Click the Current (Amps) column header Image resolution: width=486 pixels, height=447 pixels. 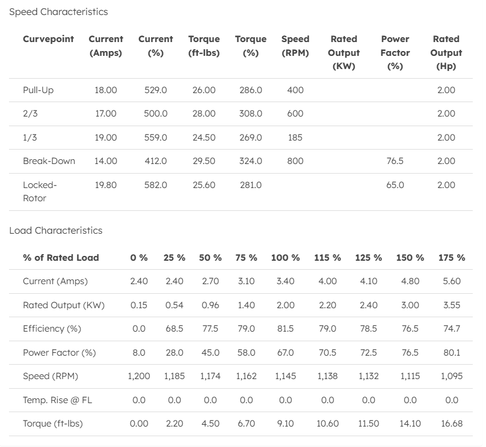coord(105,46)
